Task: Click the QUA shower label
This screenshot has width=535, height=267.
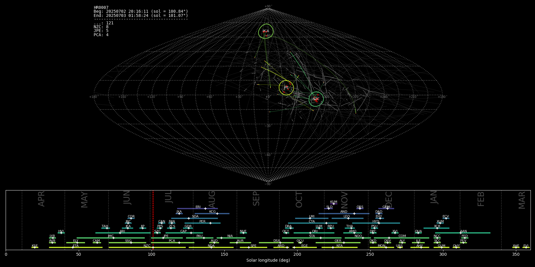Action: pos(418,231)
